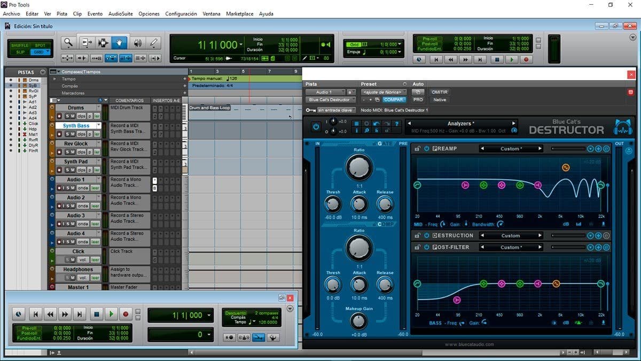Click the vol. button on Click track
The image size is (641, 361).
click(83, 259)
